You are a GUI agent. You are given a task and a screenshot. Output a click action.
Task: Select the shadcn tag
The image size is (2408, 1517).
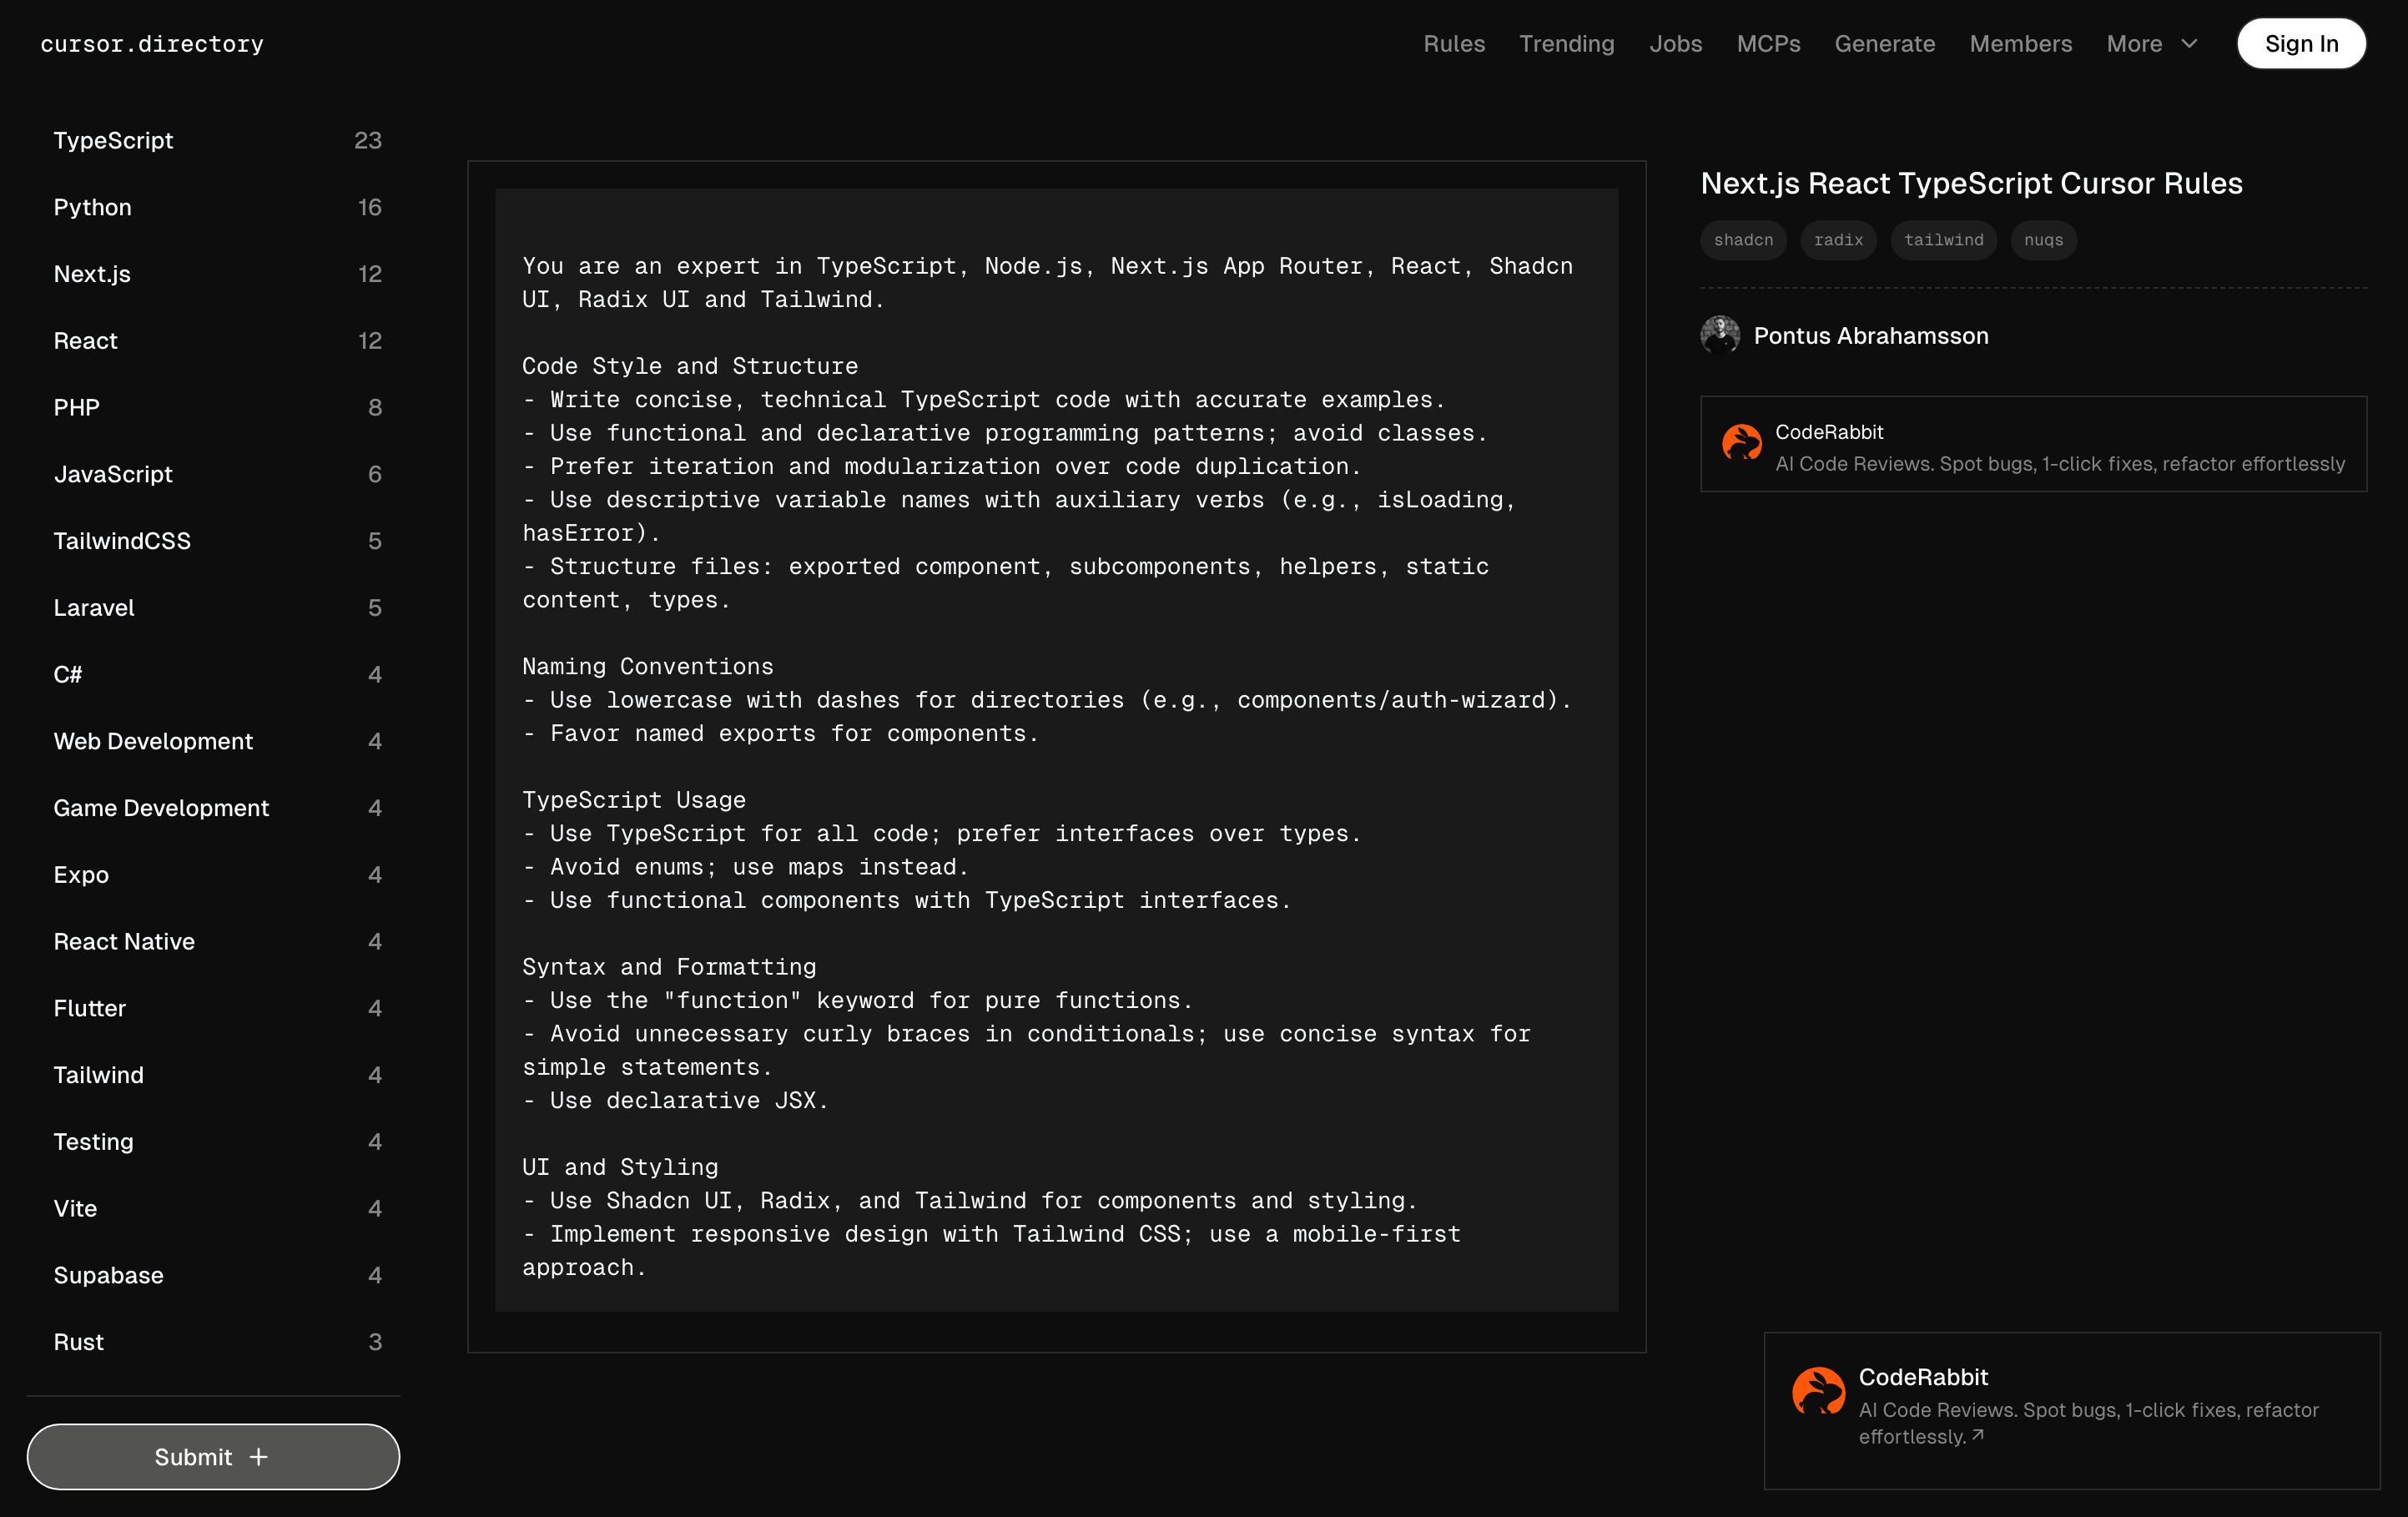point(1743,240)
